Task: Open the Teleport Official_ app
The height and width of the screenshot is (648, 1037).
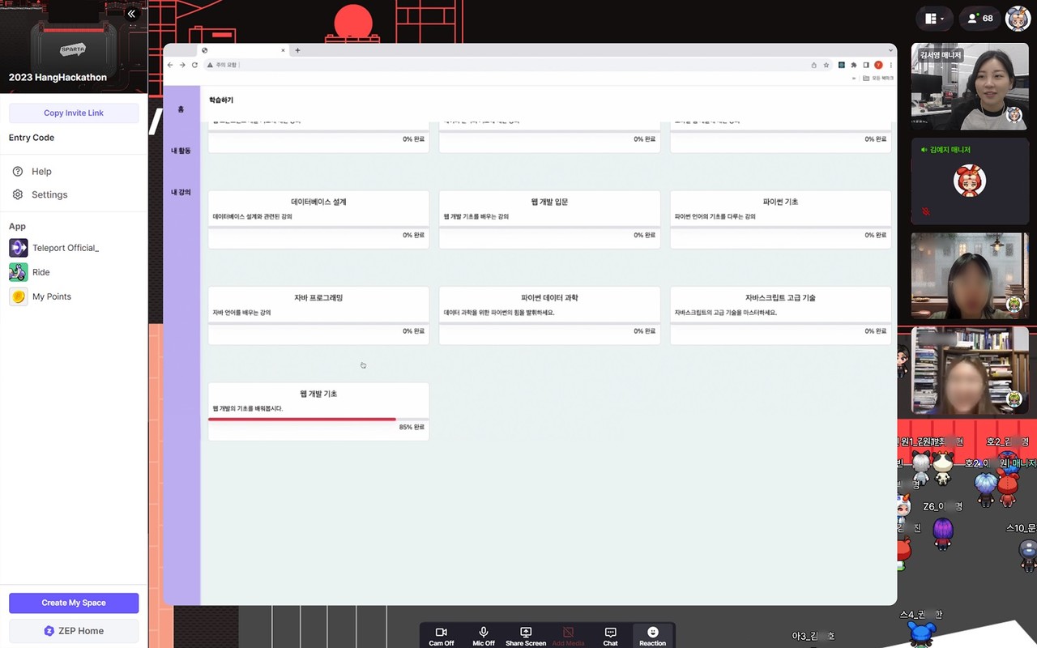Action: (62, 248)
